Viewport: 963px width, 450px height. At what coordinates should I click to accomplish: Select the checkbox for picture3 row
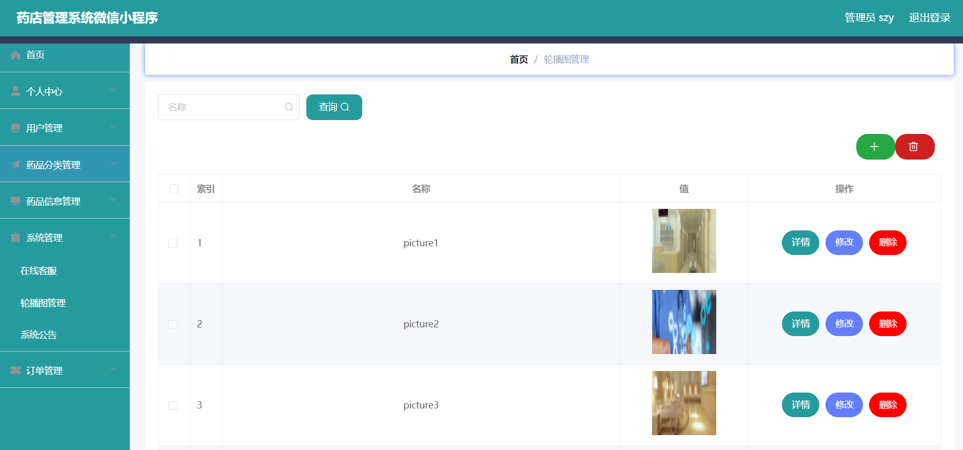[173, 405]
